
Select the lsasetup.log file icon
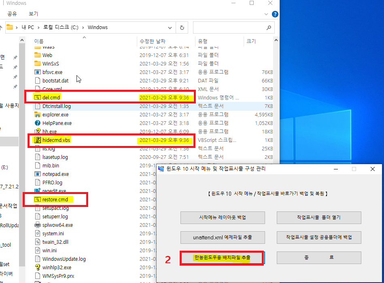click(x=38, y=157)
